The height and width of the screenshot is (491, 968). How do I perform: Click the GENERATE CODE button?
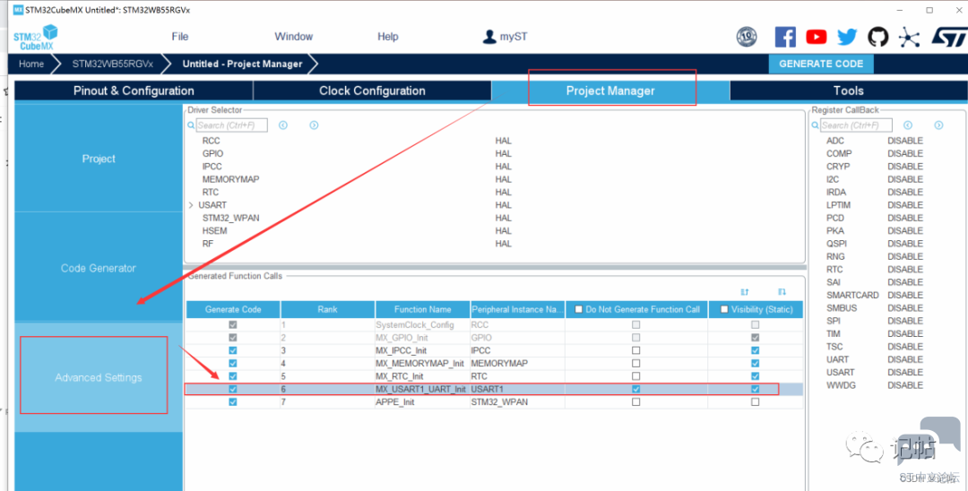[x=821, y=64]
